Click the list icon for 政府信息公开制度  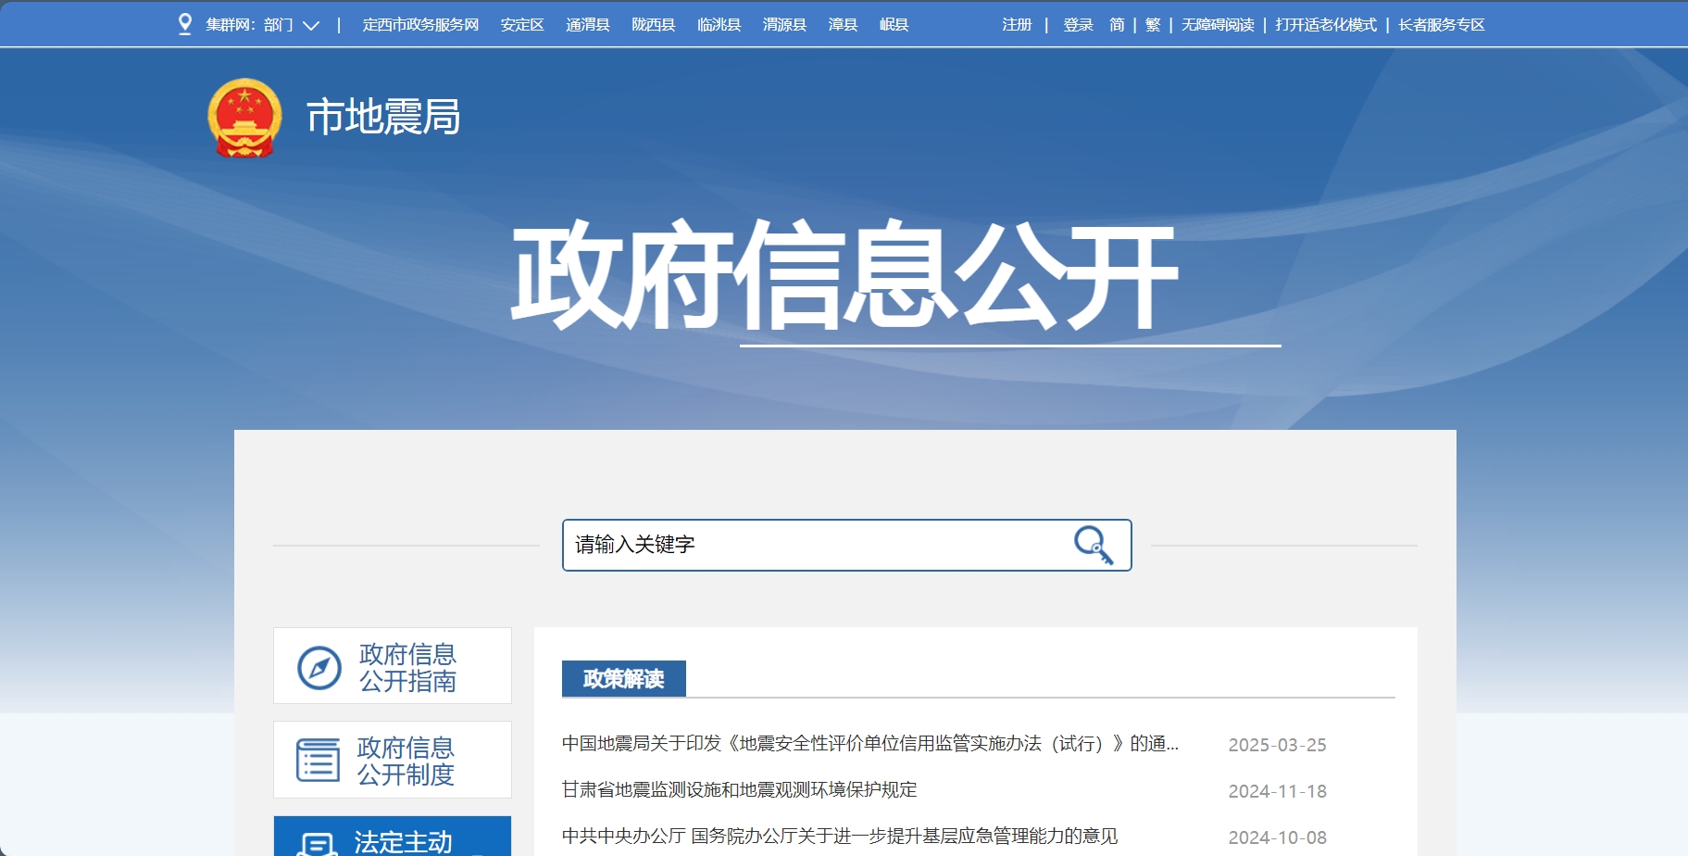tap(318, 761)
